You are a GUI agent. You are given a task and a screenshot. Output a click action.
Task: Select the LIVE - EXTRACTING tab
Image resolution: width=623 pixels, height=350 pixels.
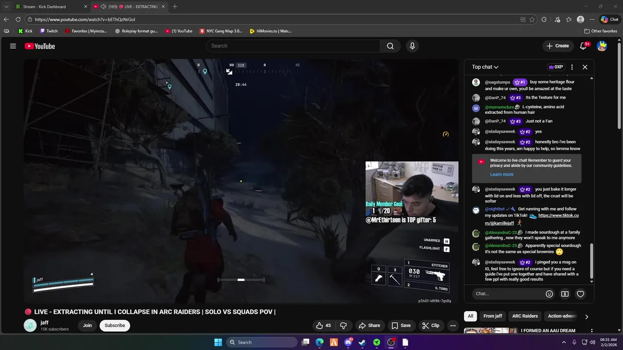click(129, 7)
